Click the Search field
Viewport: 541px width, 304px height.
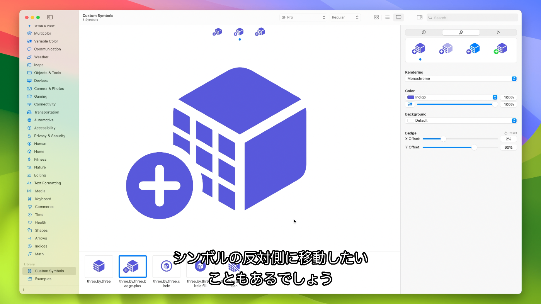[472, 18]
